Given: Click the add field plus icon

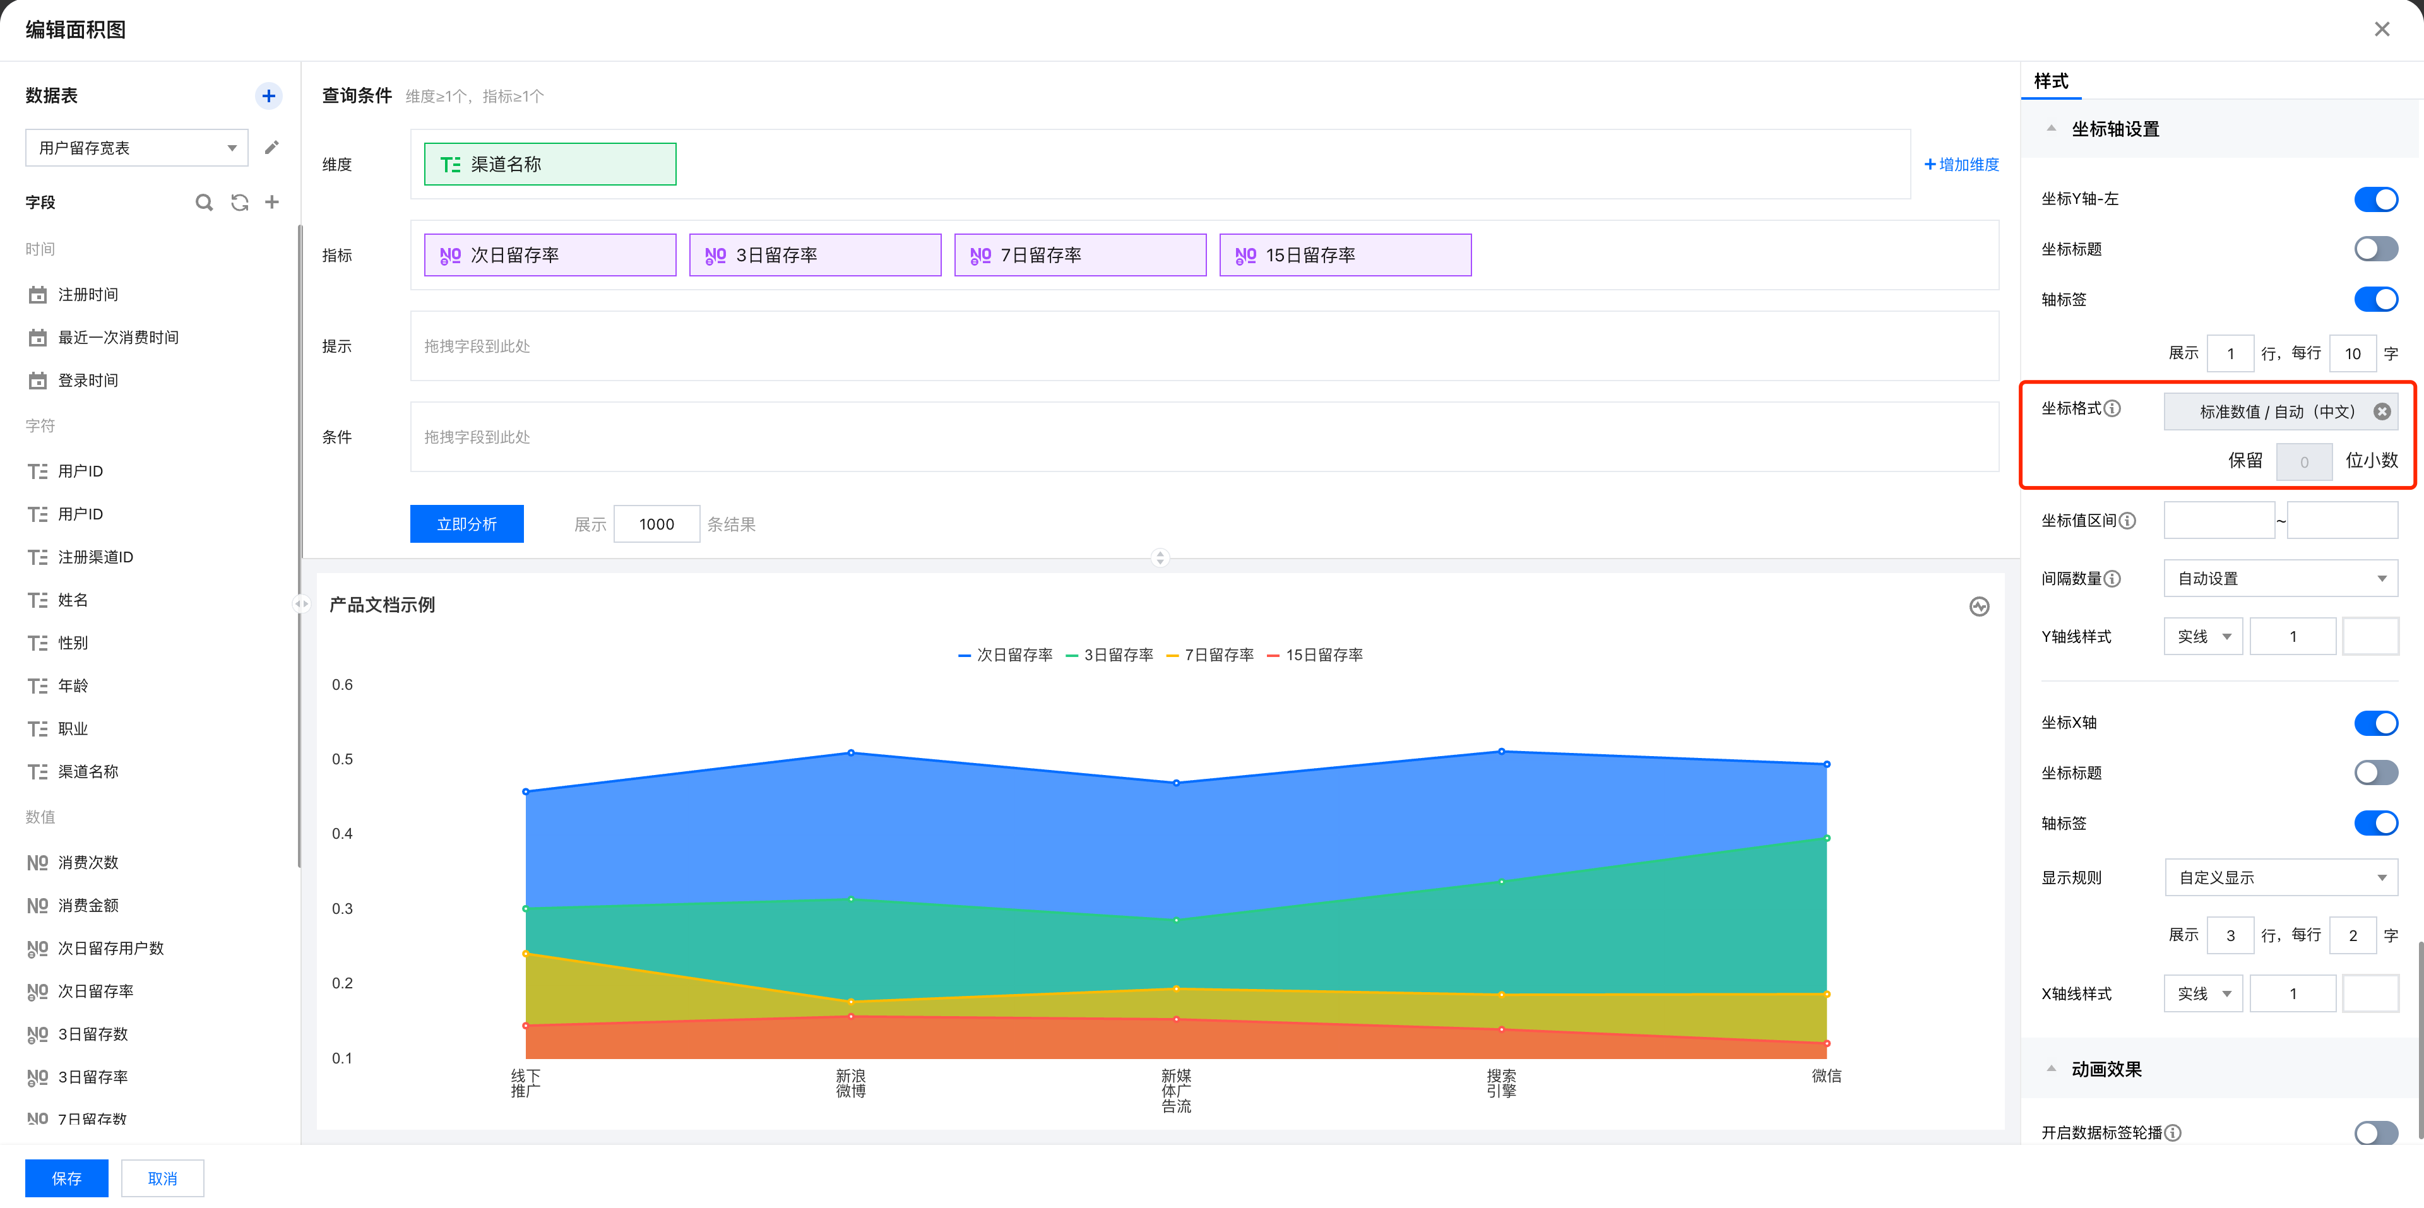Looking at the screenshot, I should (x=272, y=202).
